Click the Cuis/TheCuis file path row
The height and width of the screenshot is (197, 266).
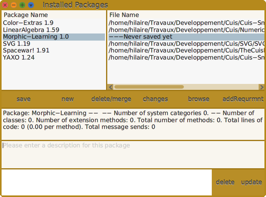click(x=186, y=50)
